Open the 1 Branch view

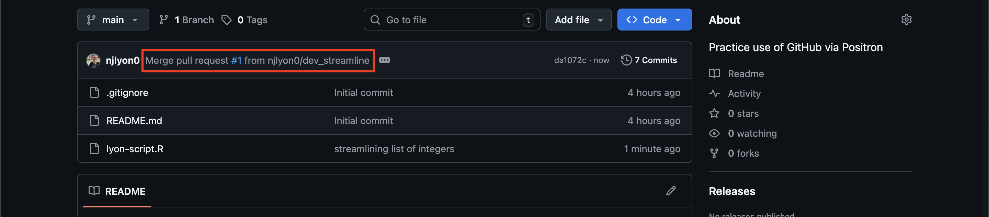(186, 20)
